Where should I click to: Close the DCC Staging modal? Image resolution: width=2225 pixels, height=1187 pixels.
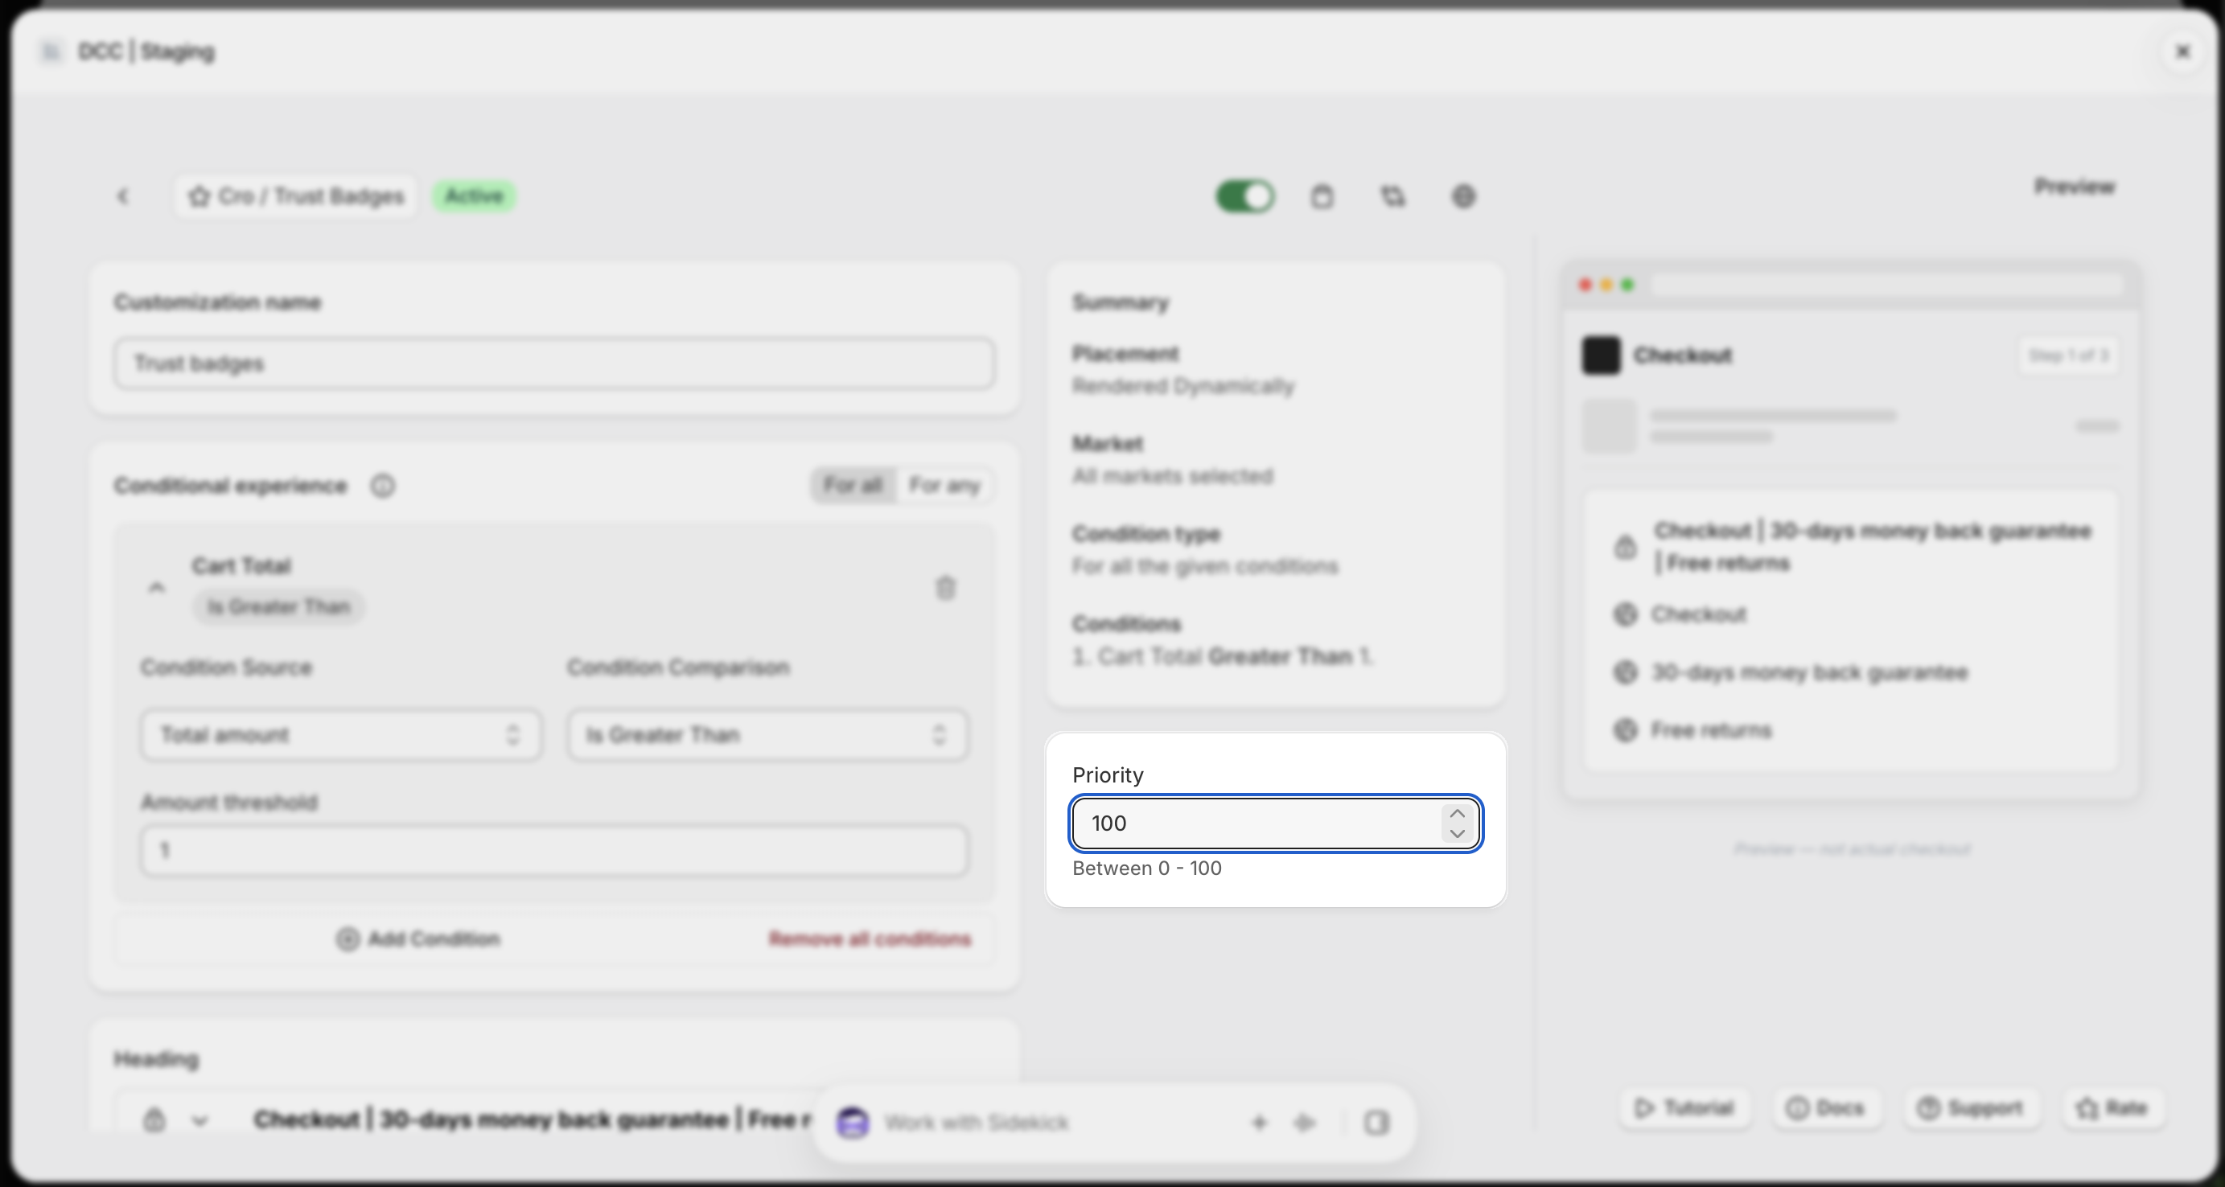(2182, 51)
